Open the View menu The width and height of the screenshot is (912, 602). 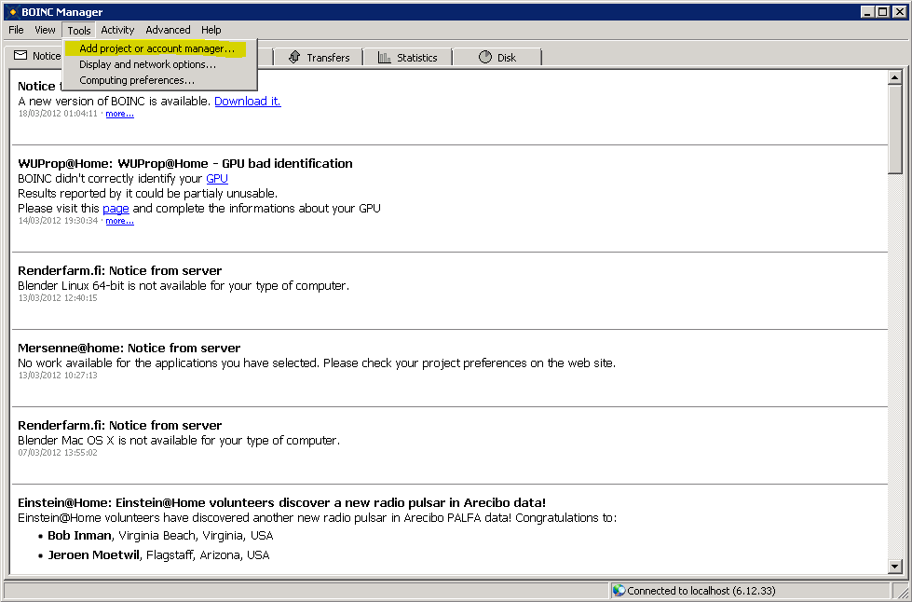tap(45, 30)
